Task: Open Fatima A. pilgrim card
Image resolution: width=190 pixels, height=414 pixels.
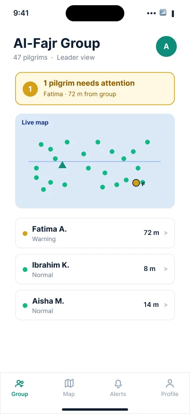Action: click(x=95, y=233)
